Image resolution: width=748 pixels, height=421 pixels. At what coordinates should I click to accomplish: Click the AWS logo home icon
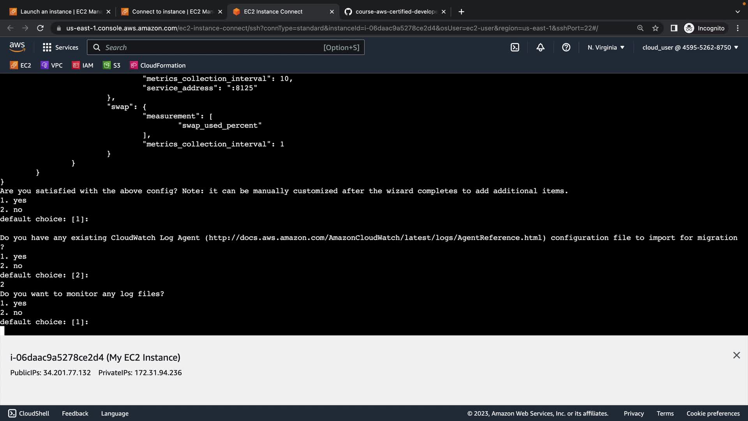point(17,47)
